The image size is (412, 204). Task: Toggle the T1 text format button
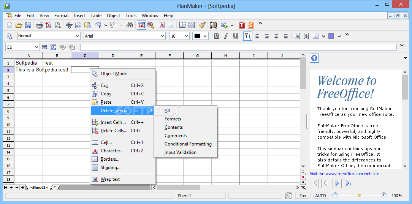[x=248, y=36]
